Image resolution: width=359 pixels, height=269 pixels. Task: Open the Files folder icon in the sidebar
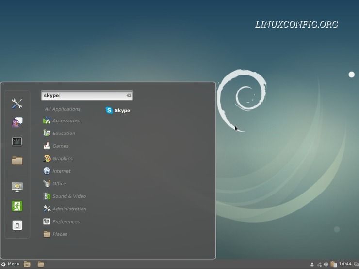coord(17,161)
